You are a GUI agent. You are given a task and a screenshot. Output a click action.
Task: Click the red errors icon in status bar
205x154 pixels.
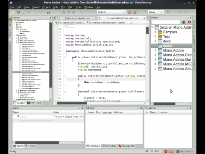166,151
